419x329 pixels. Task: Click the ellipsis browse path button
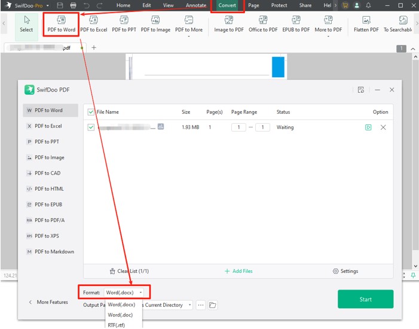click(x=201, y=305)
